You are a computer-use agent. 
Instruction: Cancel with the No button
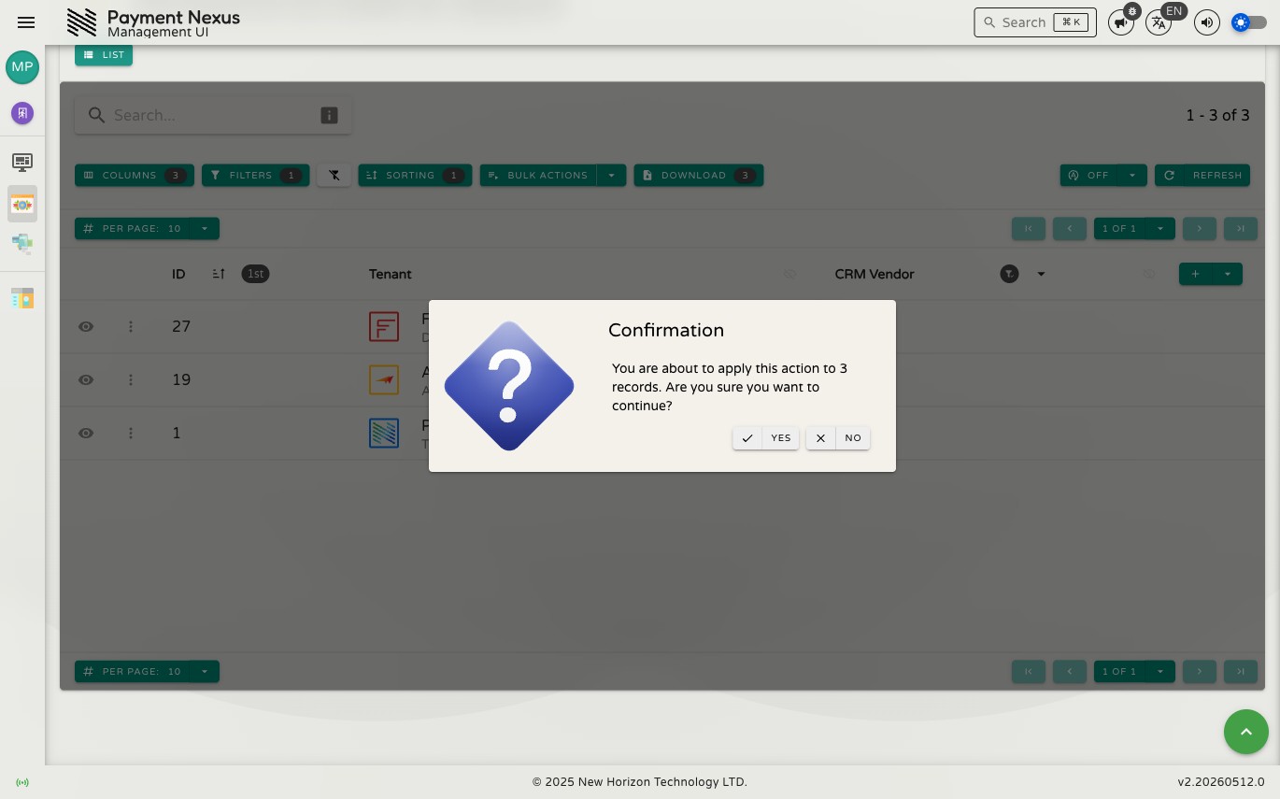[838, 438]
